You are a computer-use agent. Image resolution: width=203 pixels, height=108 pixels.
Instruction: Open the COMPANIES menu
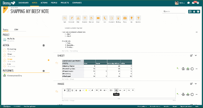click(77, 3)
